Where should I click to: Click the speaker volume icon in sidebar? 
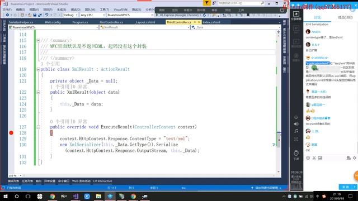(x=296, y=124)
